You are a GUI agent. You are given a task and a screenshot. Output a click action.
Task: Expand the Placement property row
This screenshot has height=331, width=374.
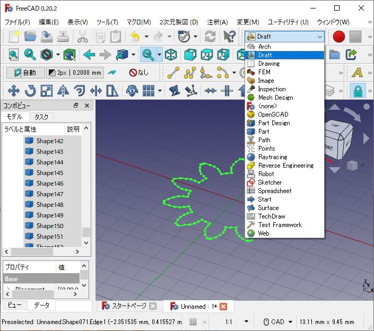(x=8, y=288)
